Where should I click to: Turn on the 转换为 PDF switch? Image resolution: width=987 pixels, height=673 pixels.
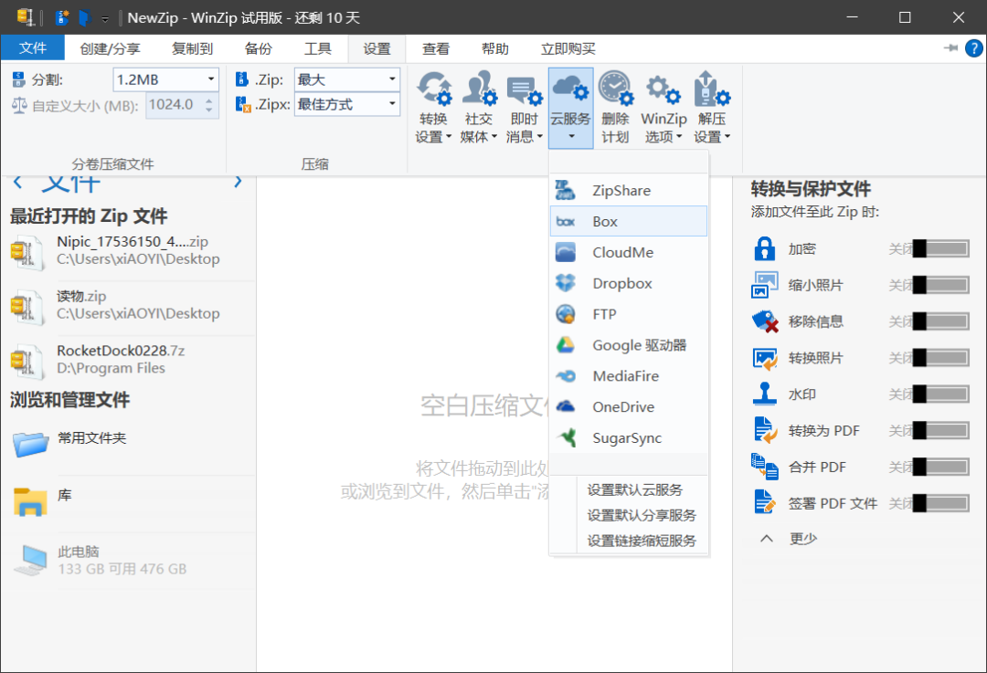940,431
